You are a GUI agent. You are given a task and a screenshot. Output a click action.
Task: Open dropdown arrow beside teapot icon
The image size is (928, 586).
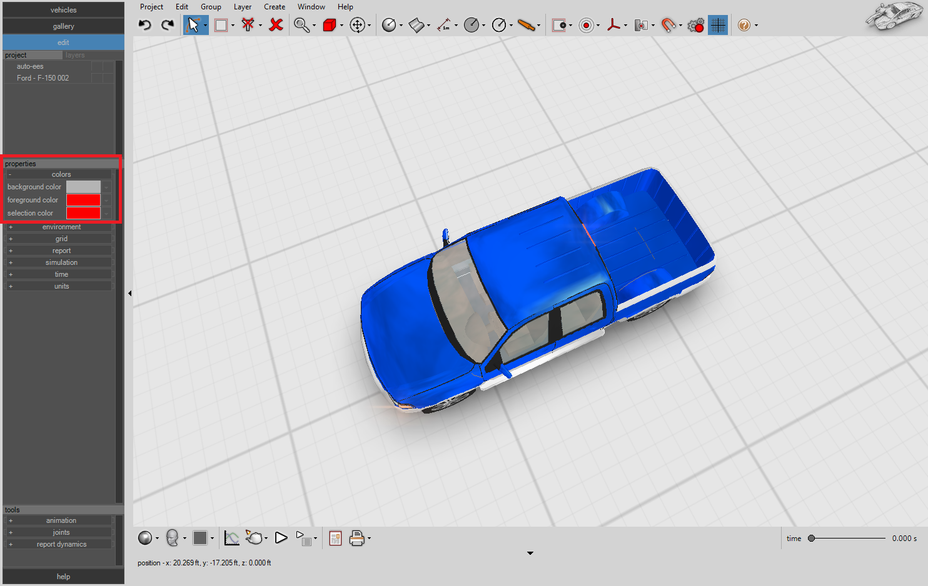pyautogui.click(x=266, y=539)
